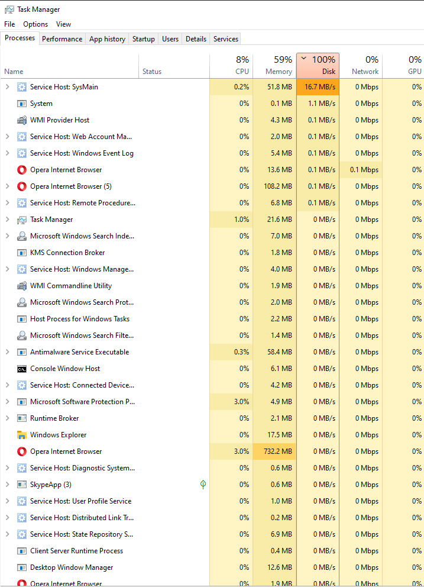The height and width of the screenshot is (587, 424).
Task: Select the 732.2 MB memory cell
Action: pyautogui.click(x=274, y=451)
